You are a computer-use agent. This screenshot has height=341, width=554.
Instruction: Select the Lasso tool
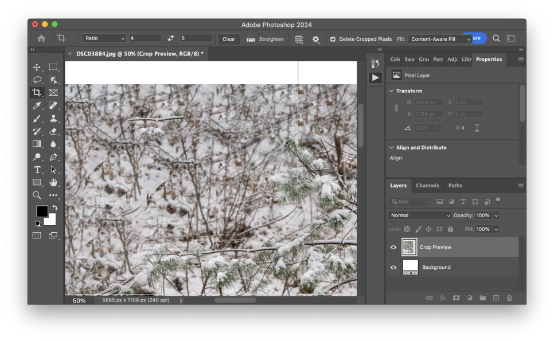37,80
